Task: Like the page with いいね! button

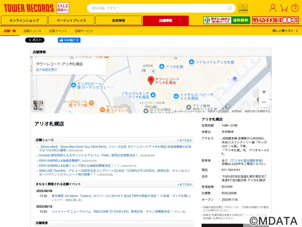Action: pos(69,40)
